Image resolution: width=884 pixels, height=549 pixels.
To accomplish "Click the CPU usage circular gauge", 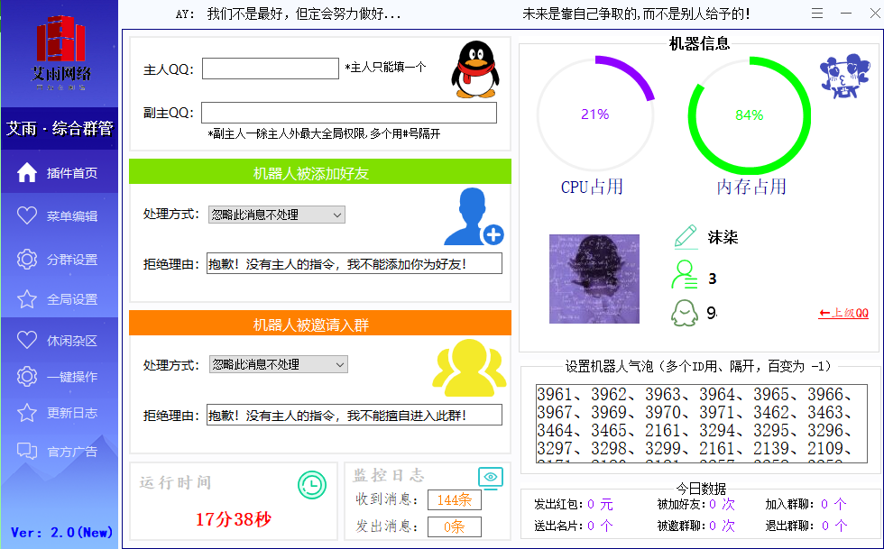I will [595, 114].
